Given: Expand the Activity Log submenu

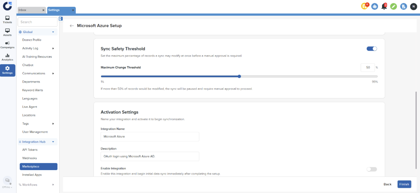Looking at the screenshot, I should coord(53,48).
